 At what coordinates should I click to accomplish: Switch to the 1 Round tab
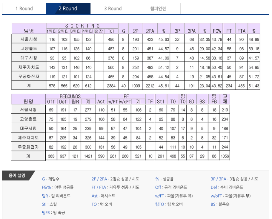[x=24, y=8]
